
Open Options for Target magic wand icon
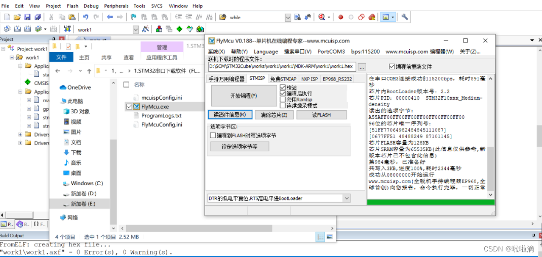tap(146, 29)
